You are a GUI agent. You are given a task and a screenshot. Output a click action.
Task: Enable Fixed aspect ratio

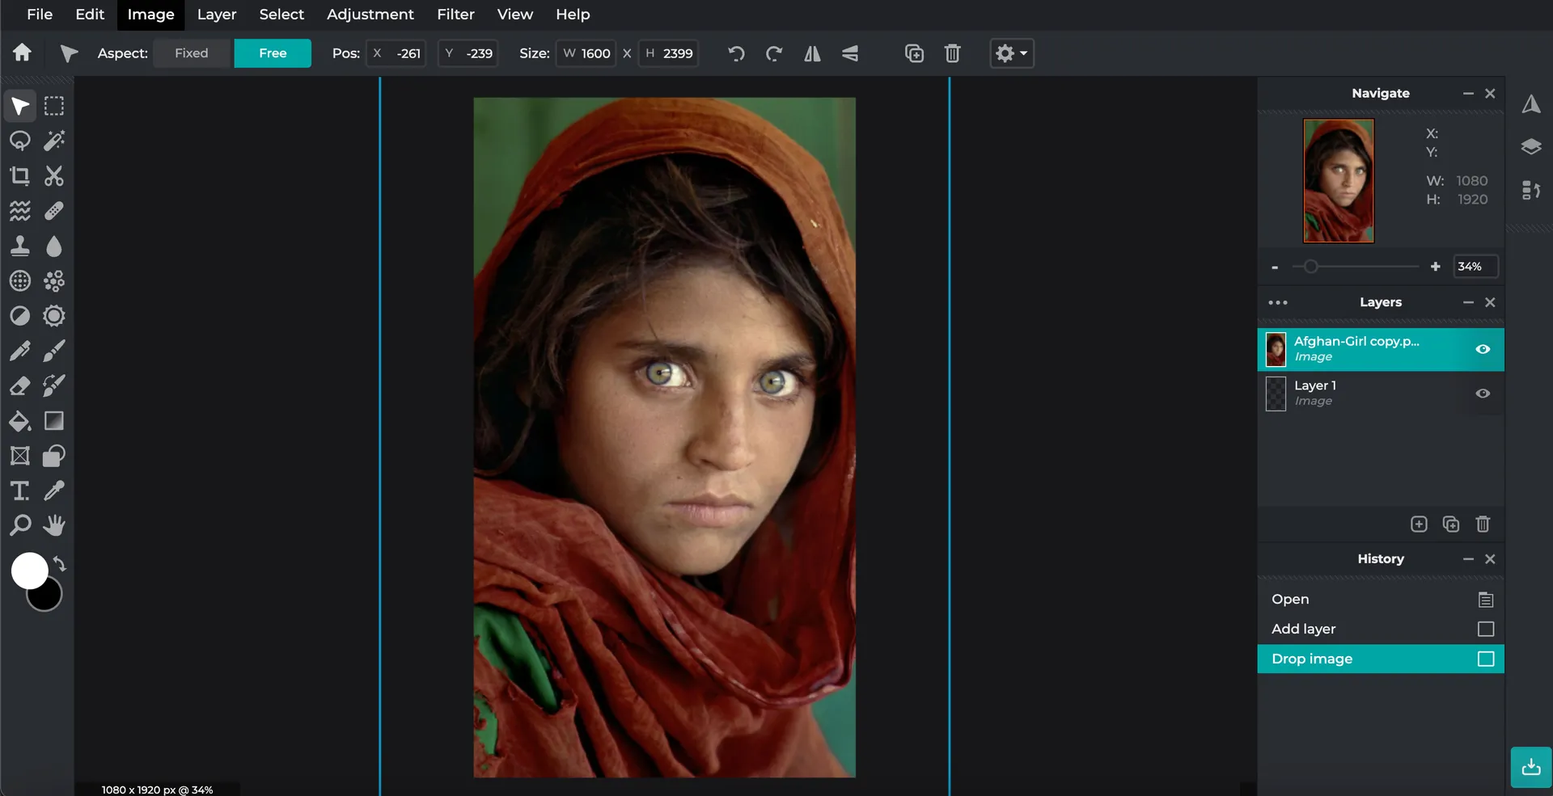point(192,53)
